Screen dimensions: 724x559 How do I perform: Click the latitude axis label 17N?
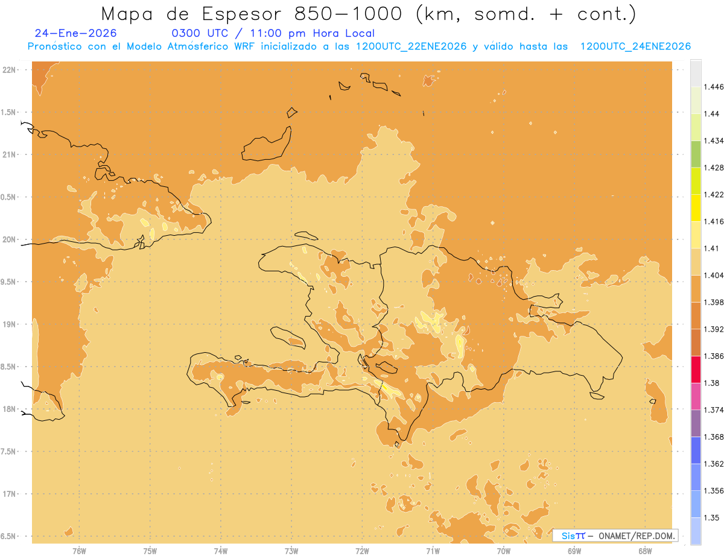coord(10,494)
